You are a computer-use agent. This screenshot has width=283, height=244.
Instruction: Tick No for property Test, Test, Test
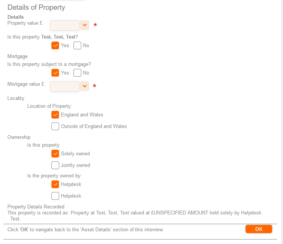point(77,46)
